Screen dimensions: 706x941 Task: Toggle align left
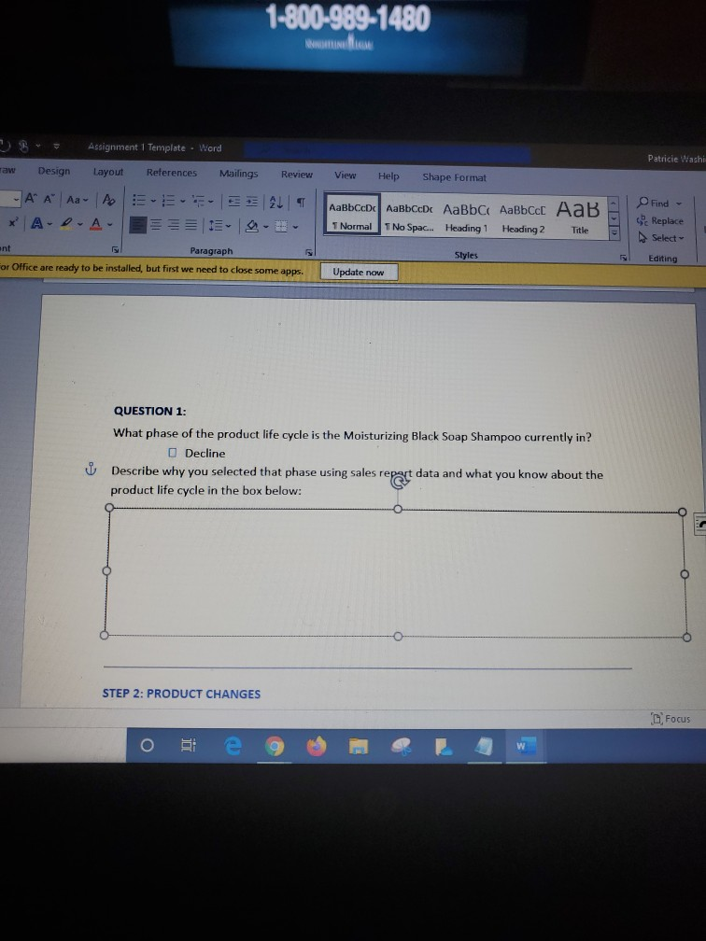click(138, 224)
